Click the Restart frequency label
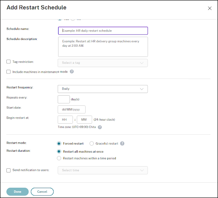This screenshot has height=198, width=218. (x=20, y=87)
